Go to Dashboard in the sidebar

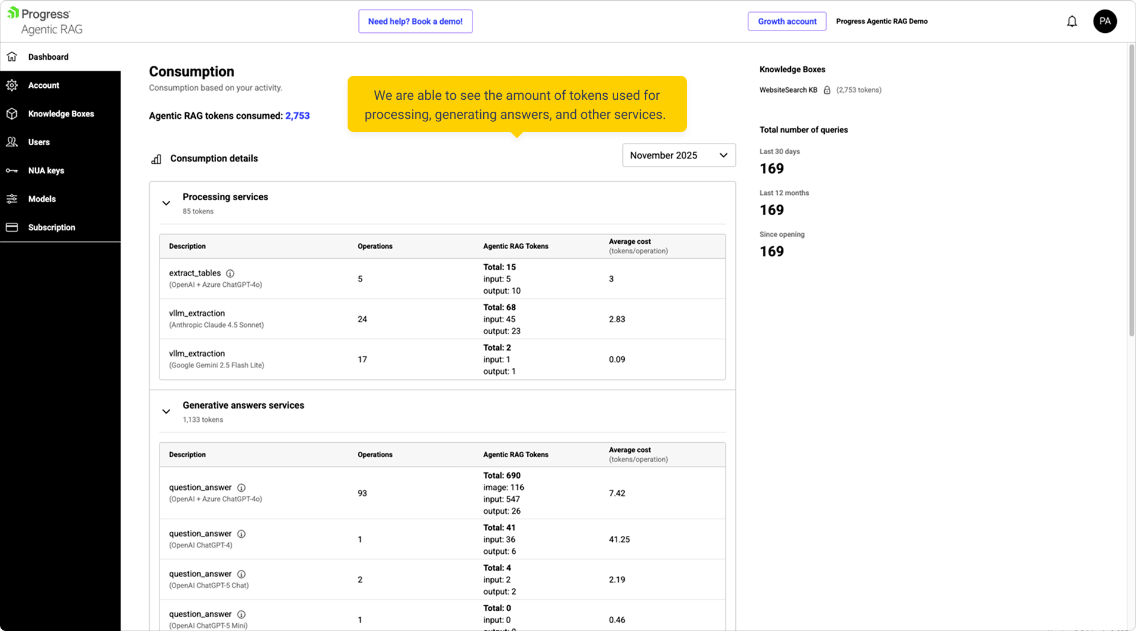point(48,57)
